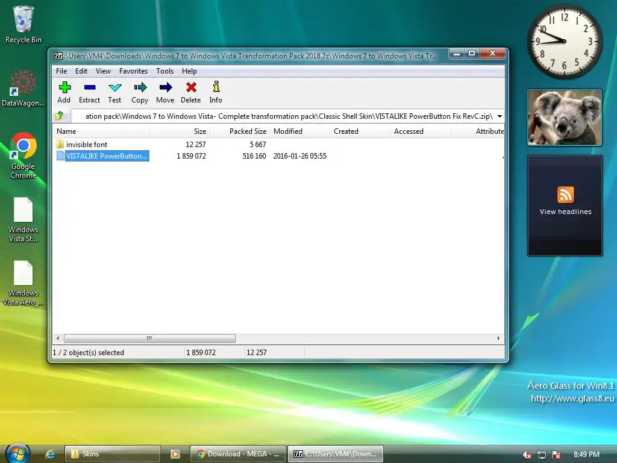Image resolution: width=617 pixels, height=463 pixels.
Task: Open the media player taskbar icon
Action: 175,454
